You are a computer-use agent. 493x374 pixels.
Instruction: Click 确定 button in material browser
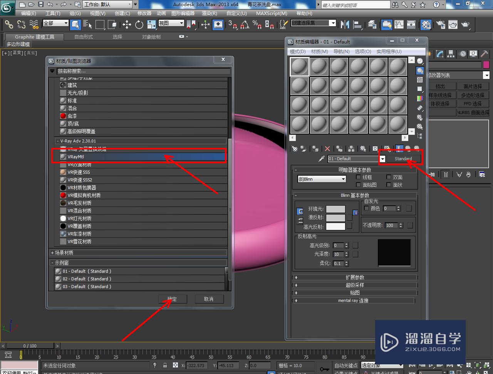point(172,299)
